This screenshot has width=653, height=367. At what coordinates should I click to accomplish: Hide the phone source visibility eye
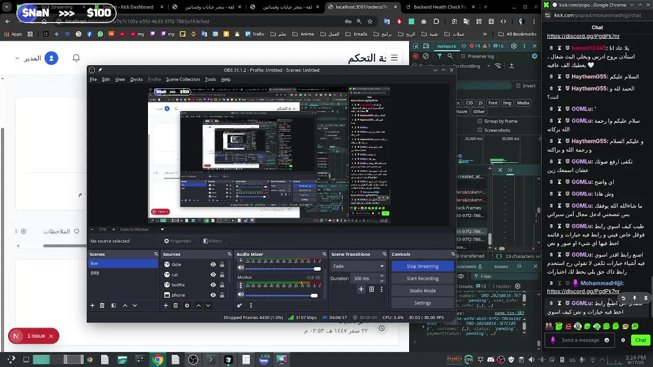pos(213,295)
